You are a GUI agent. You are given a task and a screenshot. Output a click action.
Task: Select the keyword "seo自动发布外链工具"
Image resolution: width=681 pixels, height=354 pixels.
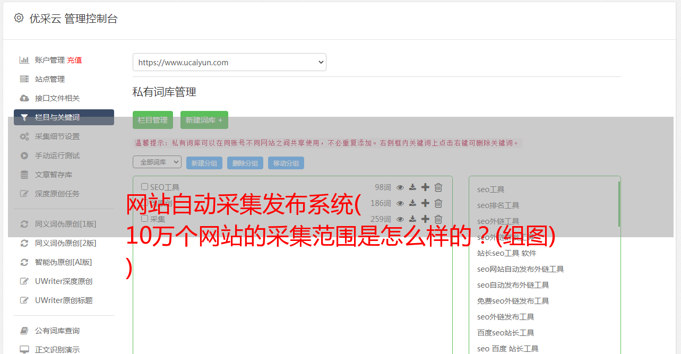(x=513, y=285)
